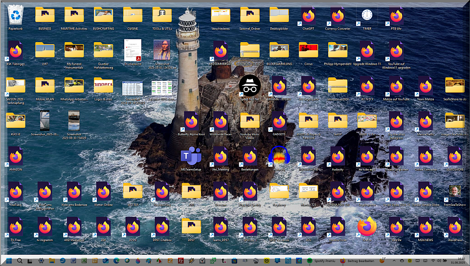The height and width of the screenshot is (266, 470).
Task: Open the Druckansicht PDF document
Action: pos(133,50)
